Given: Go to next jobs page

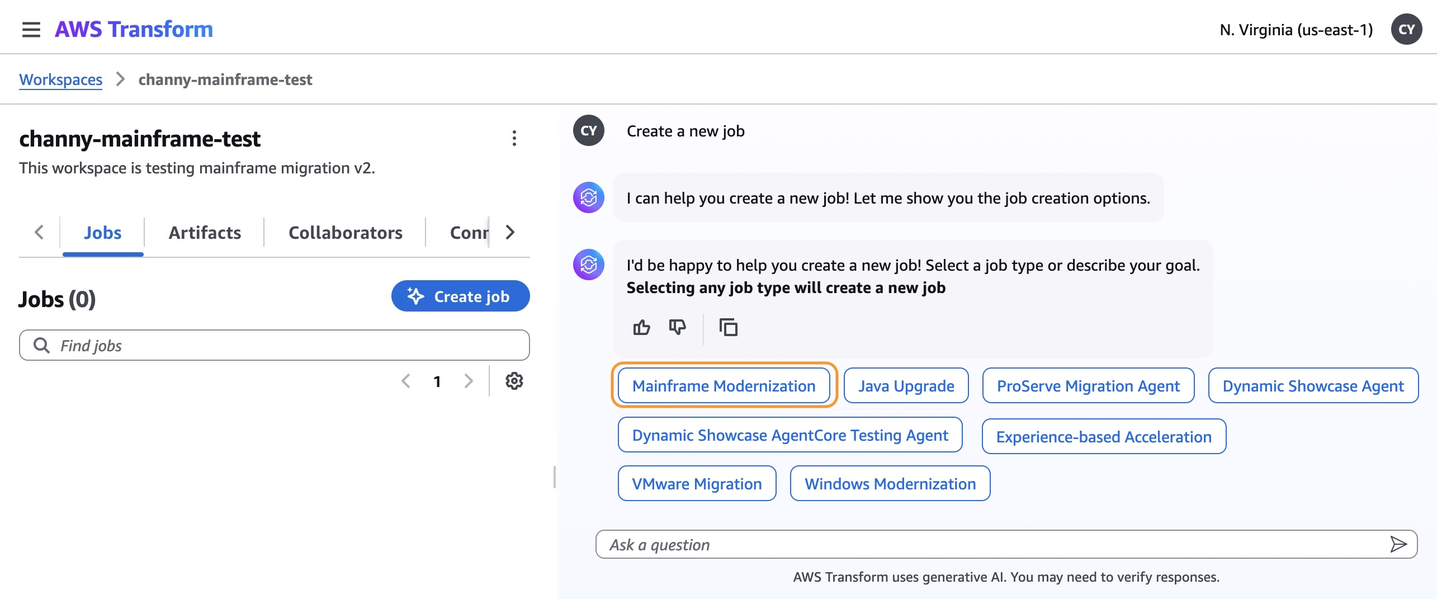Looking at the screenshot, I should (469, 381).
